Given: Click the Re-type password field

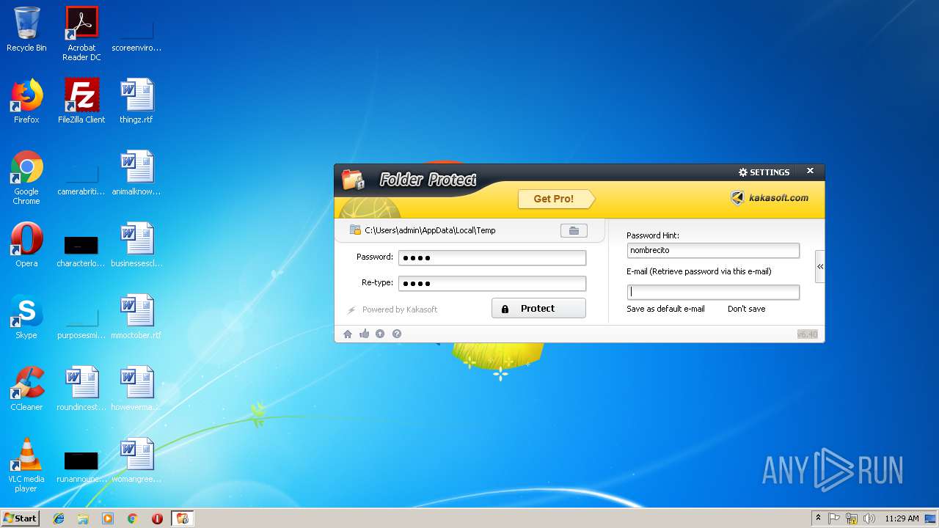Looking at the screenshot, I should 492,283.
